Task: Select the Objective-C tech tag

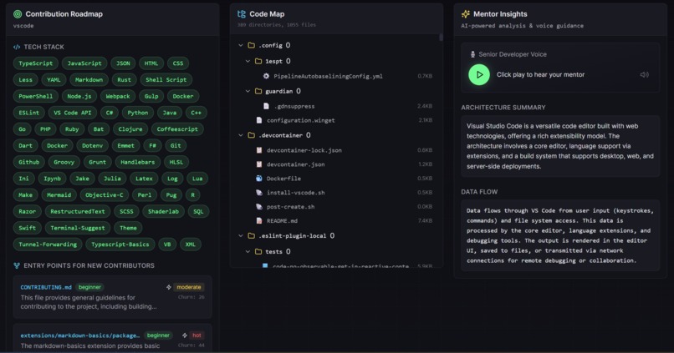Action: [x=104, y=195]
